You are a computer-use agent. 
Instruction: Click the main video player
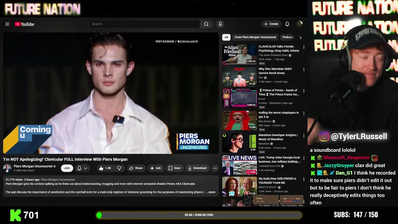click(111, 93)
